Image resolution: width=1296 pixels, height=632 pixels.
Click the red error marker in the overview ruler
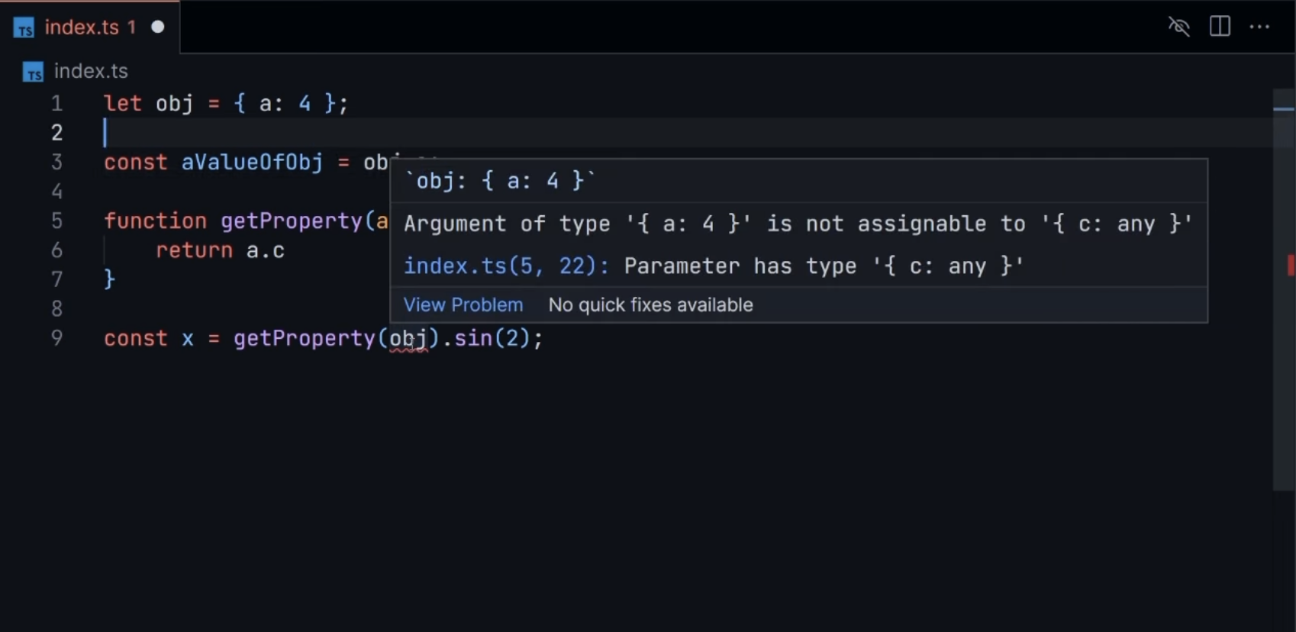click(x=1290, y=265)
